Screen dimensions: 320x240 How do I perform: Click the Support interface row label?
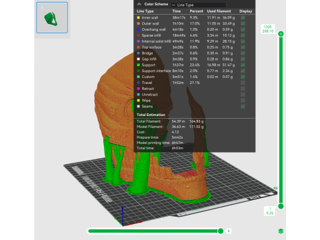coord(157,71)
